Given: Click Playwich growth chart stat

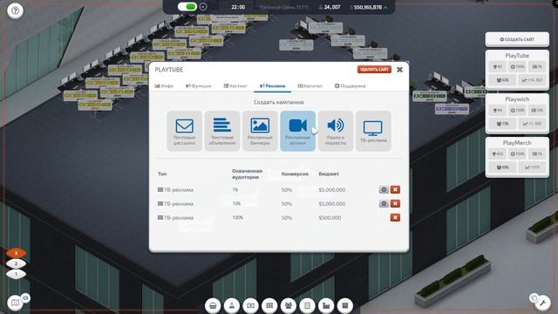Looking at the screenshot, I should tap(532, 124).
